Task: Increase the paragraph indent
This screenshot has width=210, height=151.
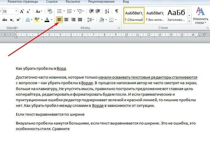Action: click(x=98, y=11)
